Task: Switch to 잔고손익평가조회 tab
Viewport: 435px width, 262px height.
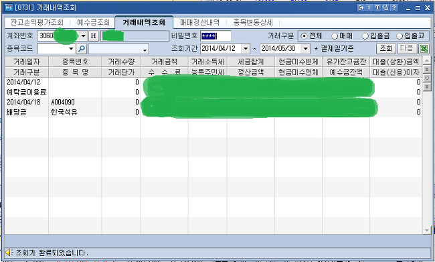Action: [37, 22]
